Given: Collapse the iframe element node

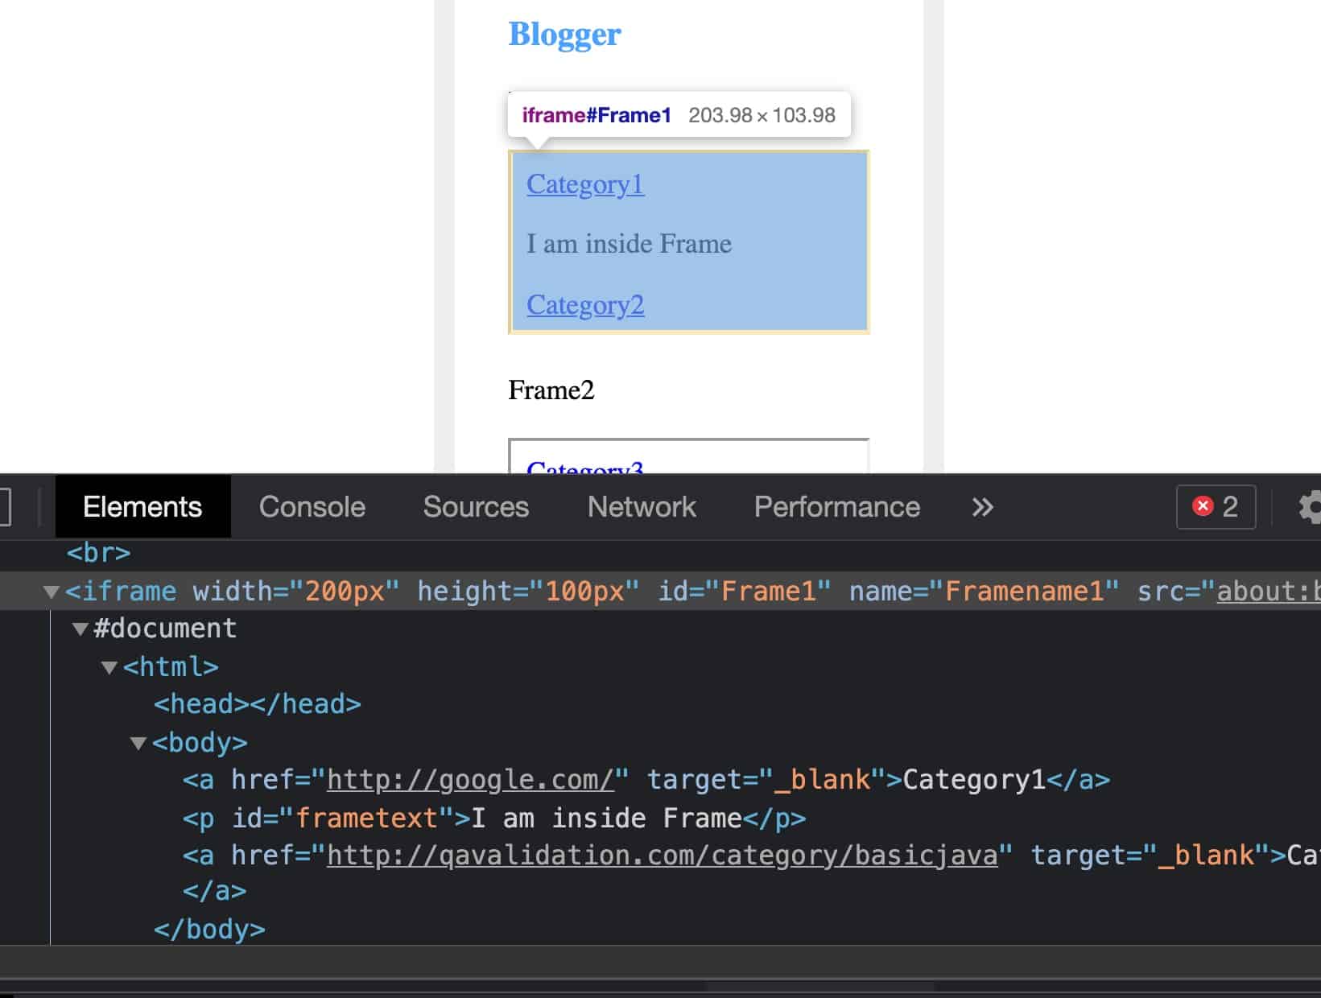Looking at the screenshot, I should pyautogui.click(x=51, y=592).
